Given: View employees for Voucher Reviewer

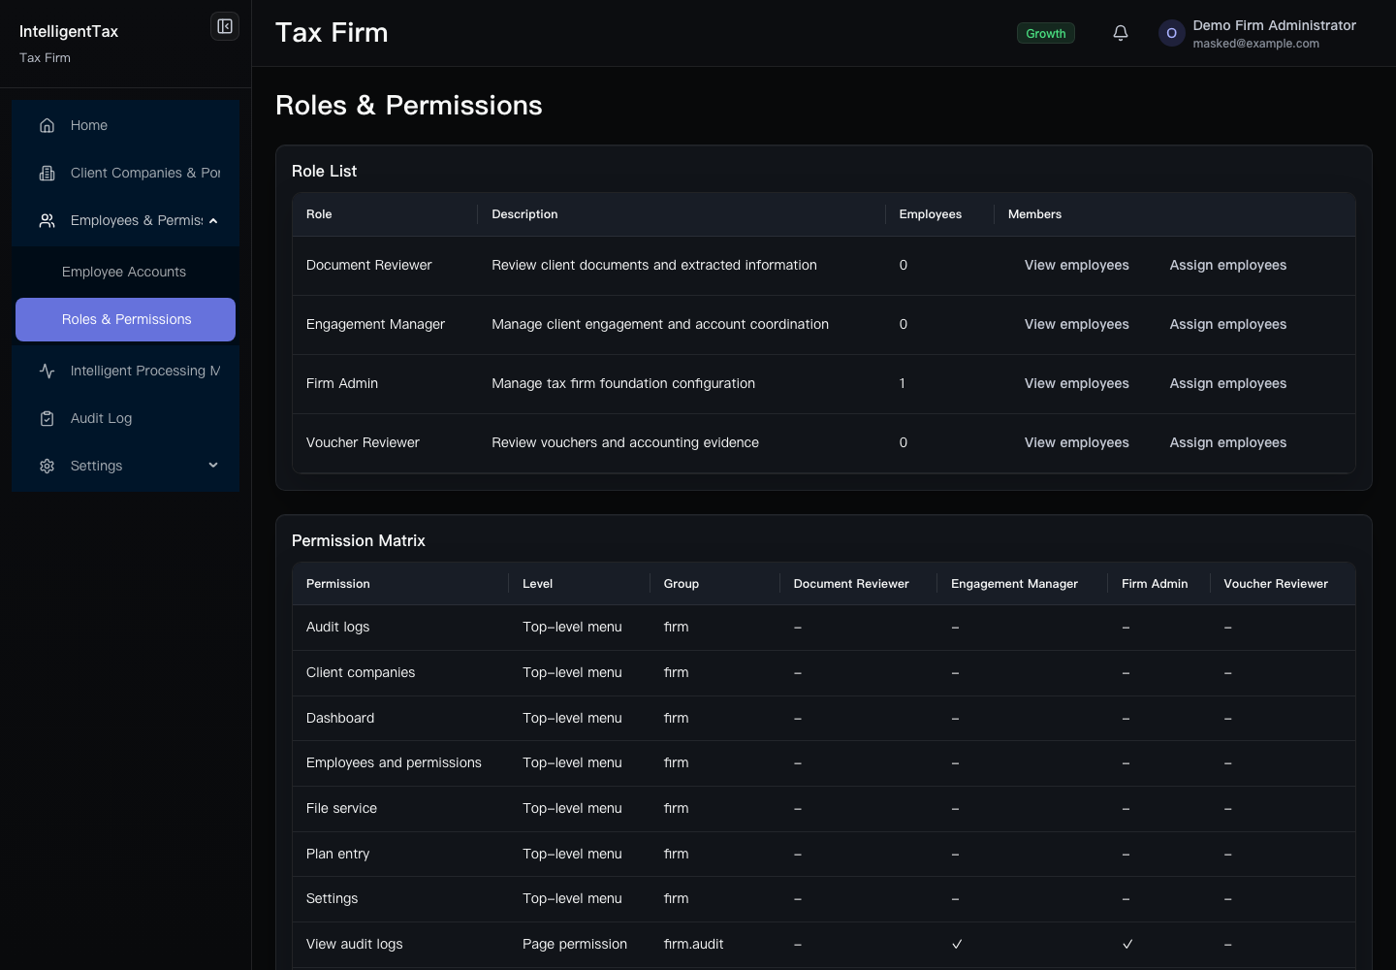Looking at the screenshot, I should (x=1077, y=442).
